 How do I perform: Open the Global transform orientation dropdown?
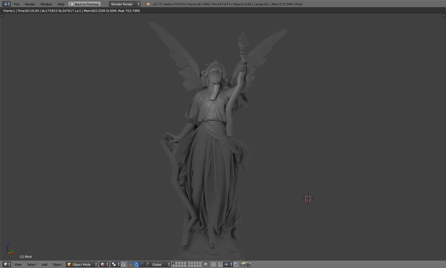pyautogui.click(x=160, y=264)
